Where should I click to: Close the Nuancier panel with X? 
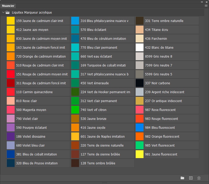pyautogui.click(x=206, y=2)
